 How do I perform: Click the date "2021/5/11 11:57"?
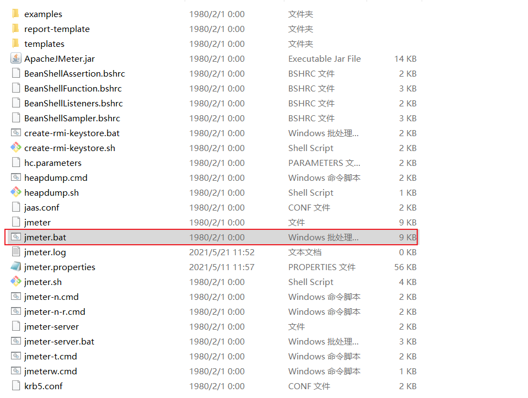tap(222, 267)
